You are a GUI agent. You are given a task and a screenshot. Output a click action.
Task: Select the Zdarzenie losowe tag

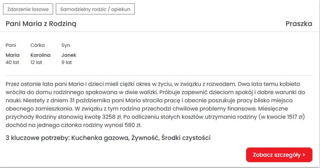tap(28, 9)
